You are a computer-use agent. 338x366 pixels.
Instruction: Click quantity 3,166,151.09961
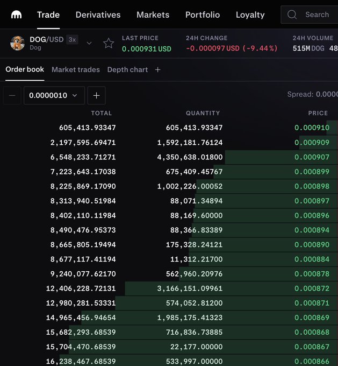click(190, 288)
